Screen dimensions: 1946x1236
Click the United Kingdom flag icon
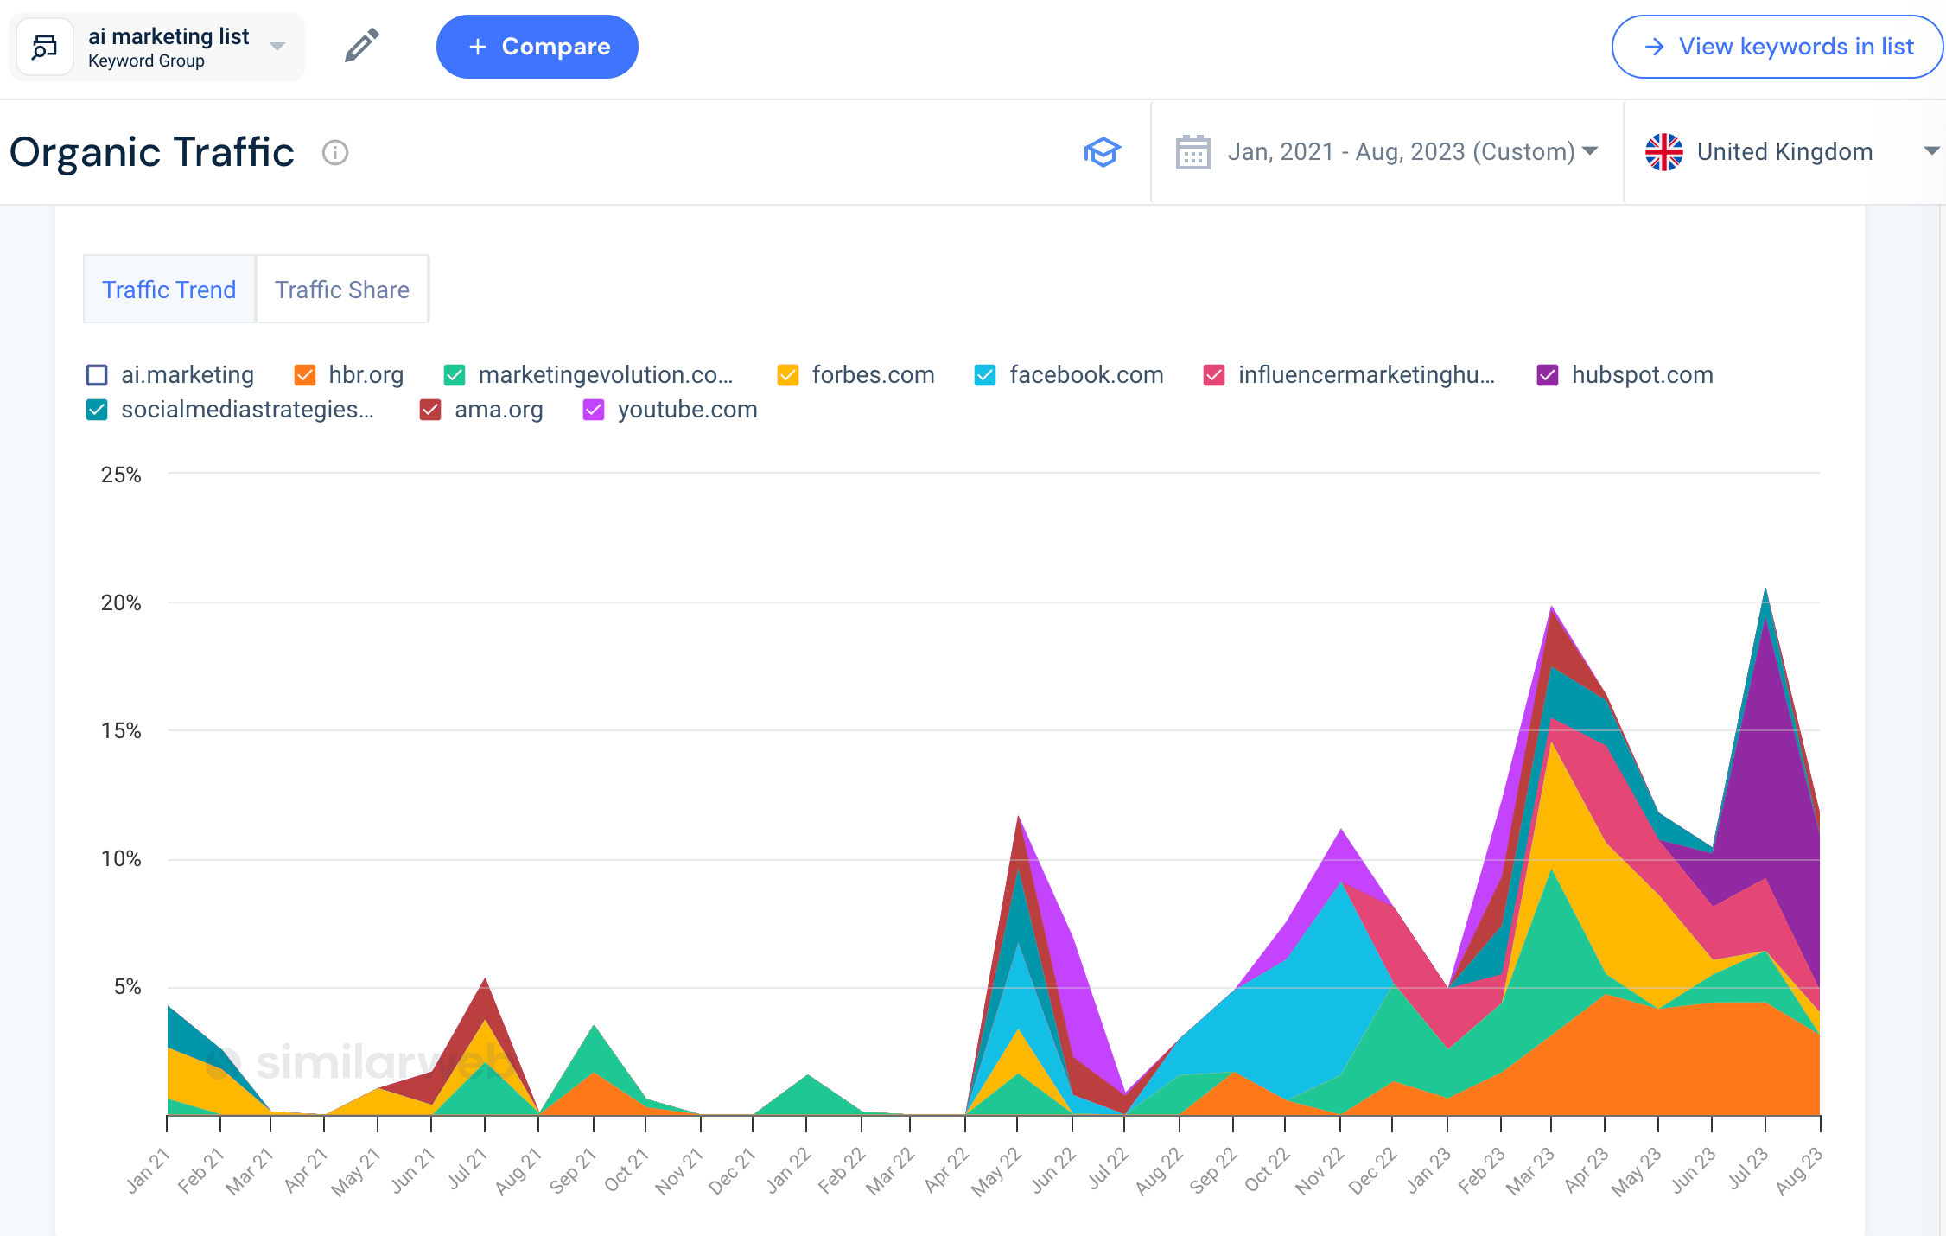1663,152
